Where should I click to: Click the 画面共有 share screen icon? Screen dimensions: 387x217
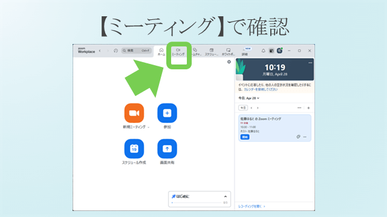[x=167, y=149]
